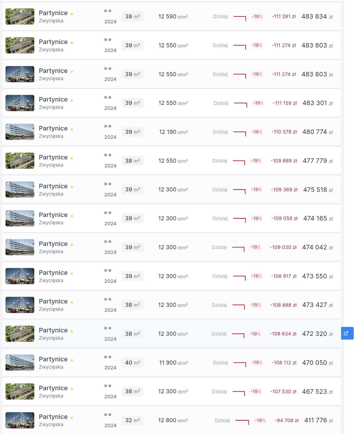Viewport: 361px width, 434px height.
Task: Click price chart icon in 467 523 zł row
Action: [238, 393]
